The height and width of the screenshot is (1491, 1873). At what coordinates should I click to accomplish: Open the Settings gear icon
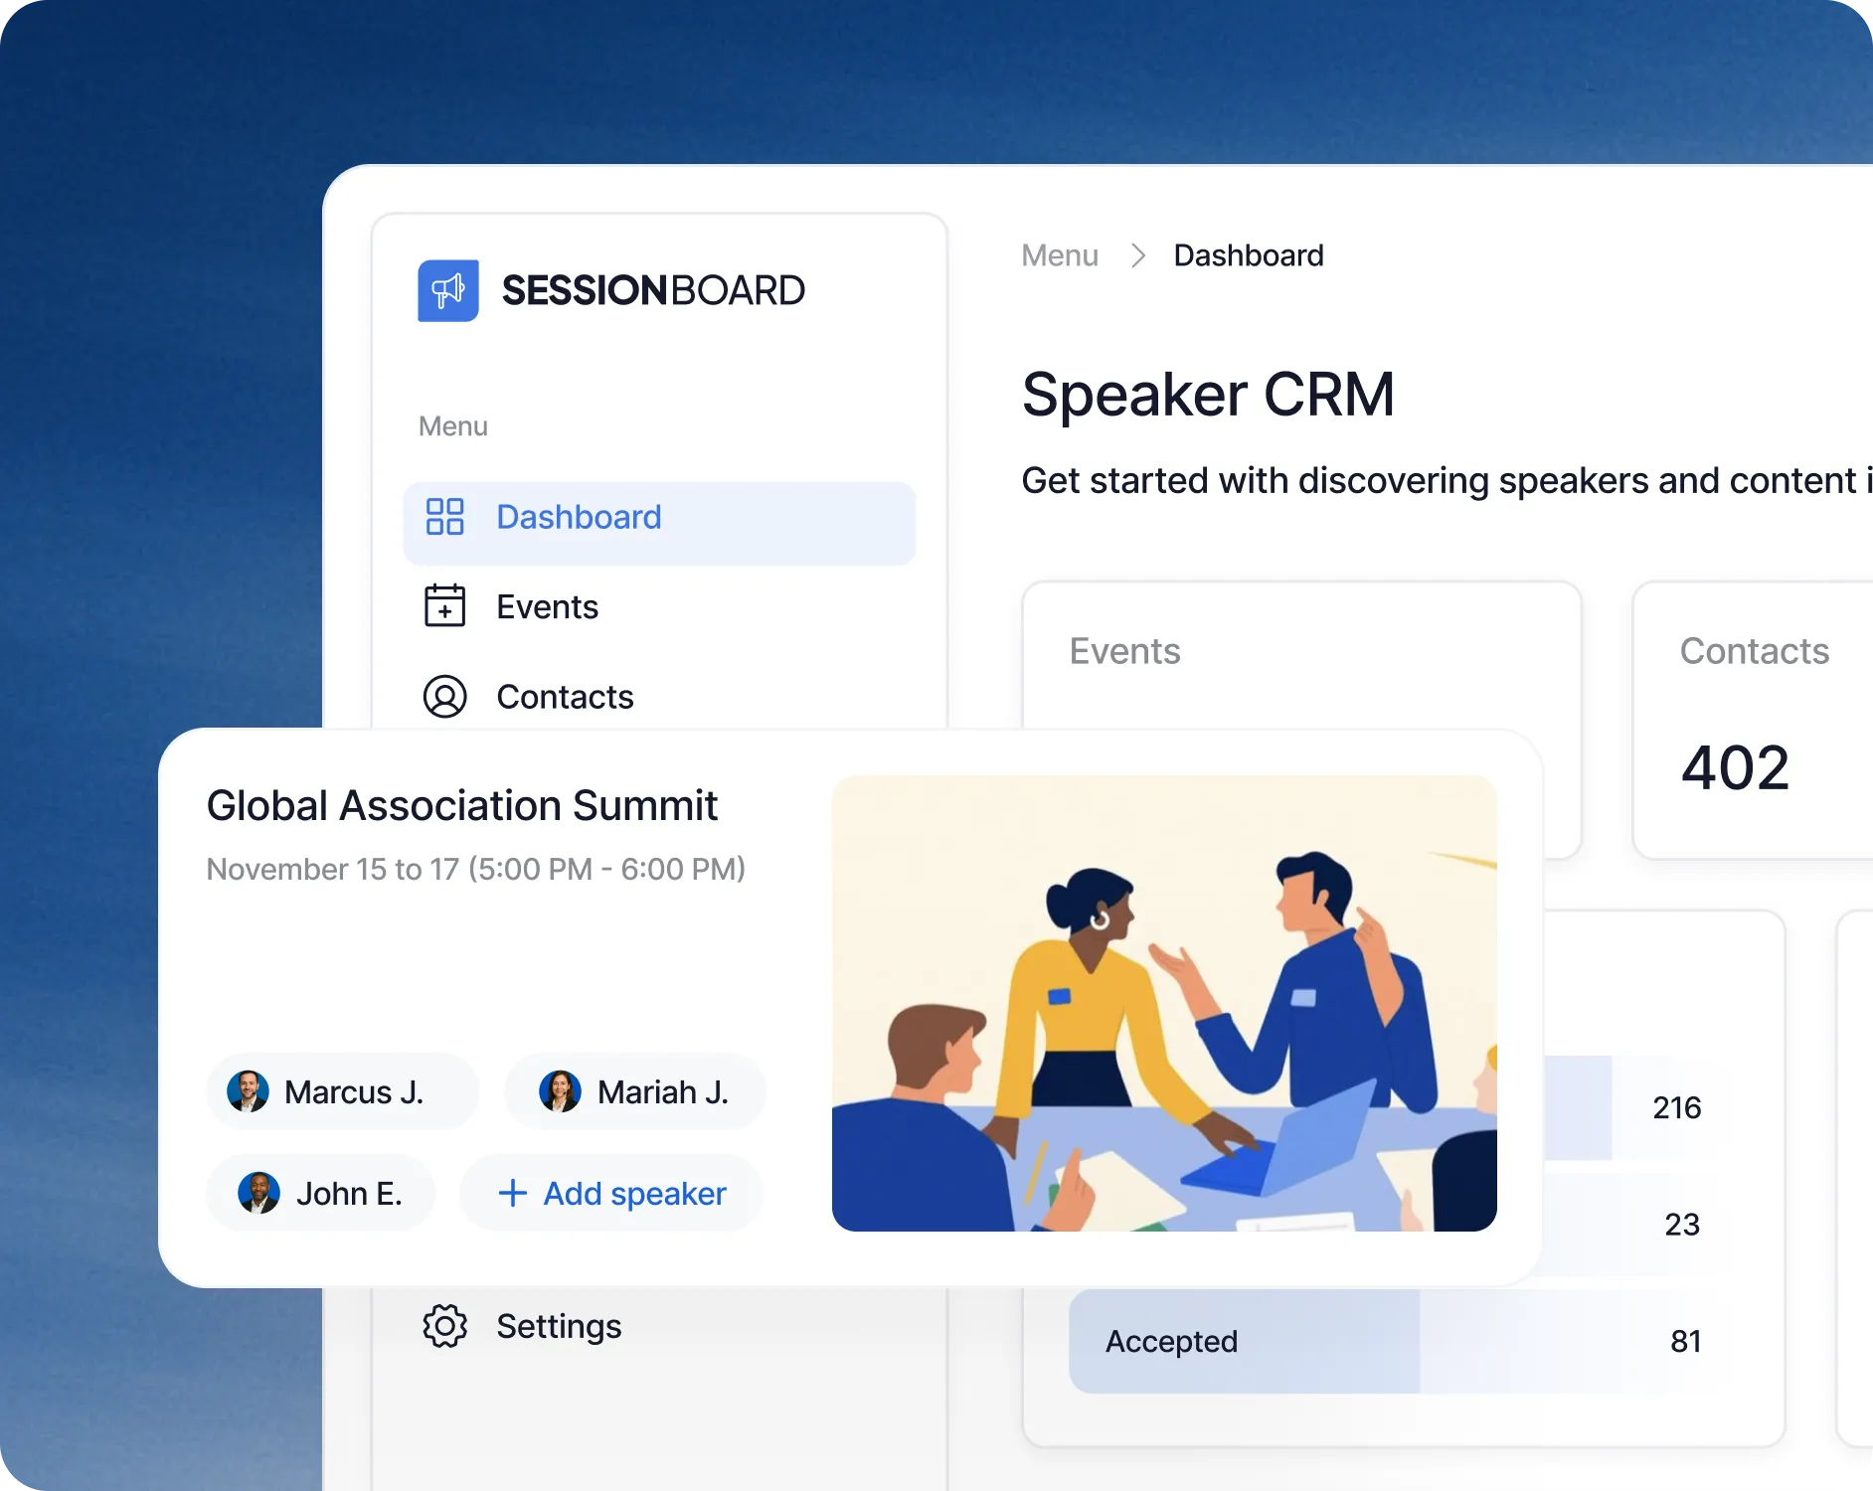(446, 1326)
